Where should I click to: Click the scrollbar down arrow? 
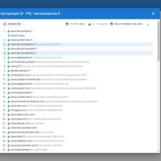(159, 151)
